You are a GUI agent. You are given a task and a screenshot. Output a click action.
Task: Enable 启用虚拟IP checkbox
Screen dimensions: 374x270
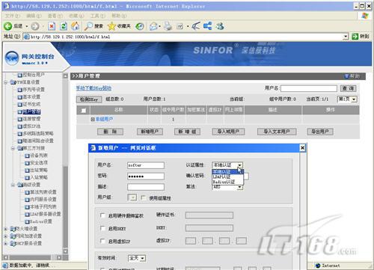click(x=102, y=241)
